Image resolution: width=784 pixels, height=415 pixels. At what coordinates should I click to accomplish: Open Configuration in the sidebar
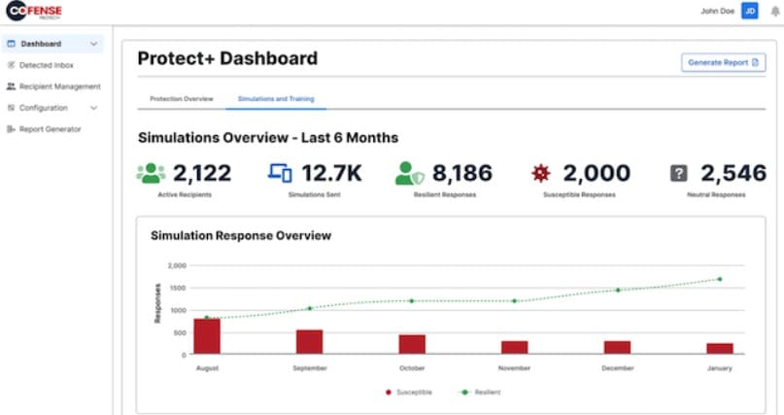pyautogui.click(x=43, y=108)
